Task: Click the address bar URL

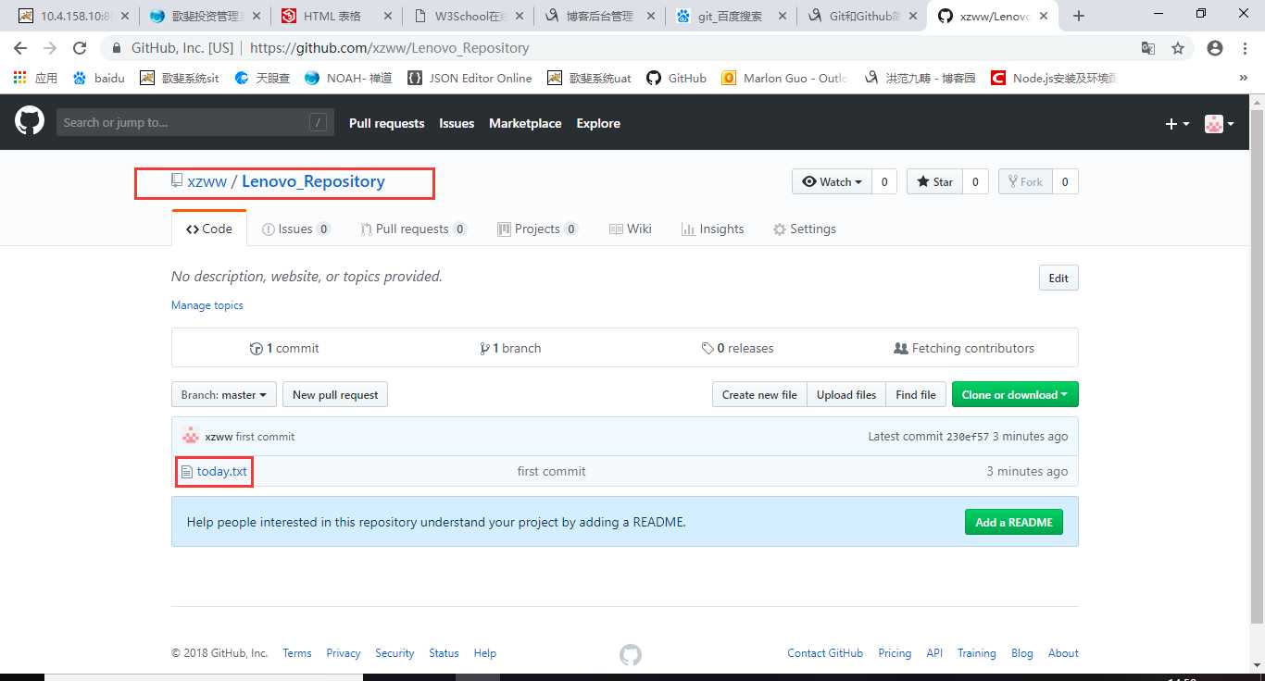Action: [x=390, y=48]
